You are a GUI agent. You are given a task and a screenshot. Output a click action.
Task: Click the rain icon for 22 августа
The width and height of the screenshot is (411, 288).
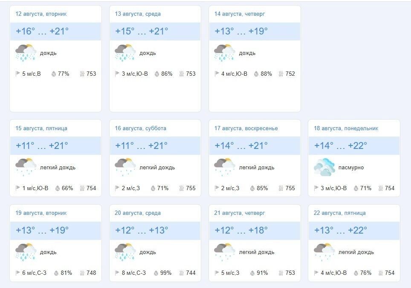click(323, 251)
